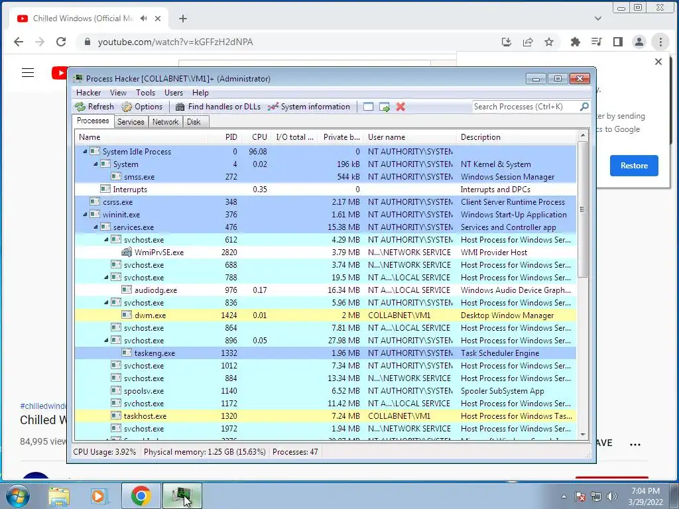This screenshot has height=509, width=679.
Task: Switch to the Network tab
Action: 165,122
